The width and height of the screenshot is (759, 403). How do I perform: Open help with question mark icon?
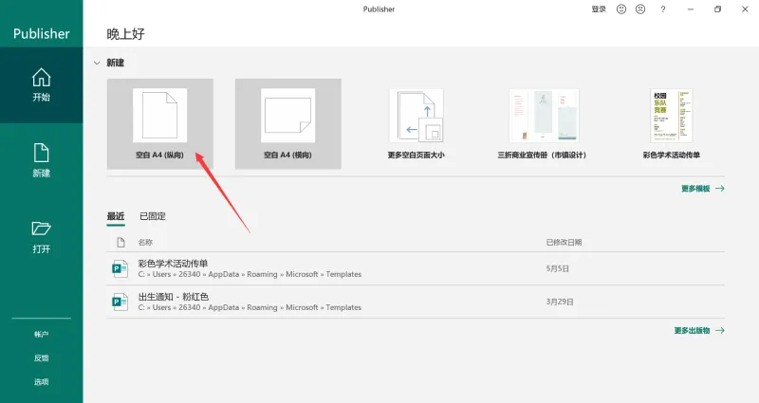click(663, 9)
